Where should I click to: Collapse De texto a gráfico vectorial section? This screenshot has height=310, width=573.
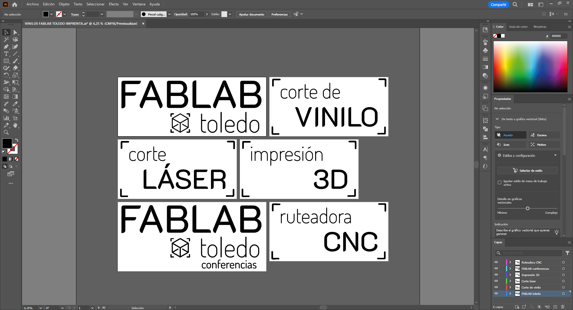tap(497, 119)
